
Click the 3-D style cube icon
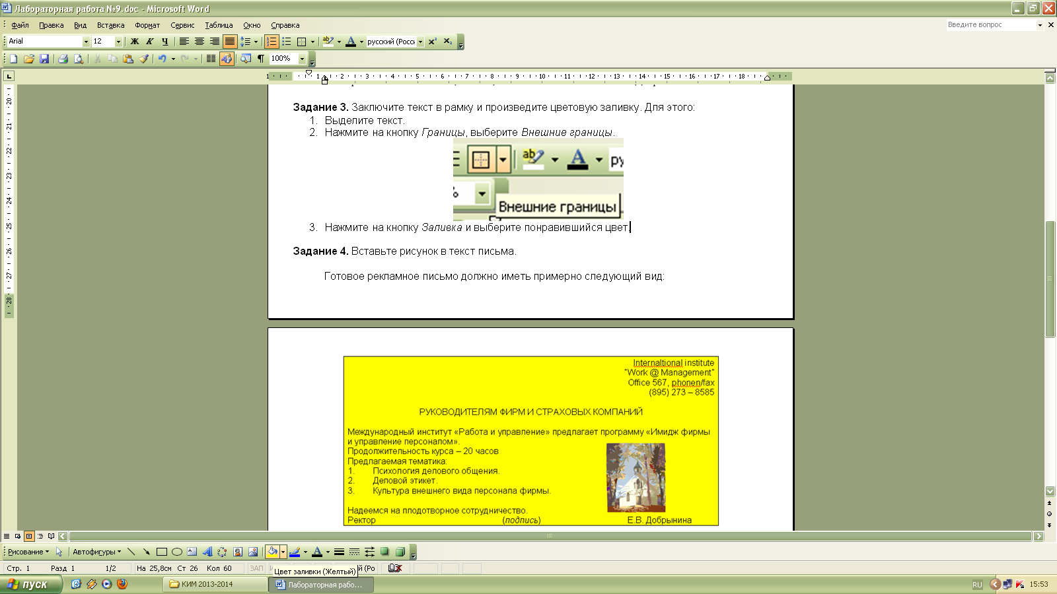click(400, 552)
